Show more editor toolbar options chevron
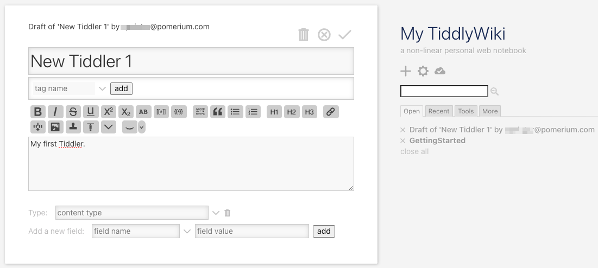Screen dimensions: 598x268 (108, 127)
